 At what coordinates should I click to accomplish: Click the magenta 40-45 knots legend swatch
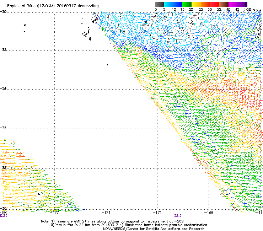233,4
